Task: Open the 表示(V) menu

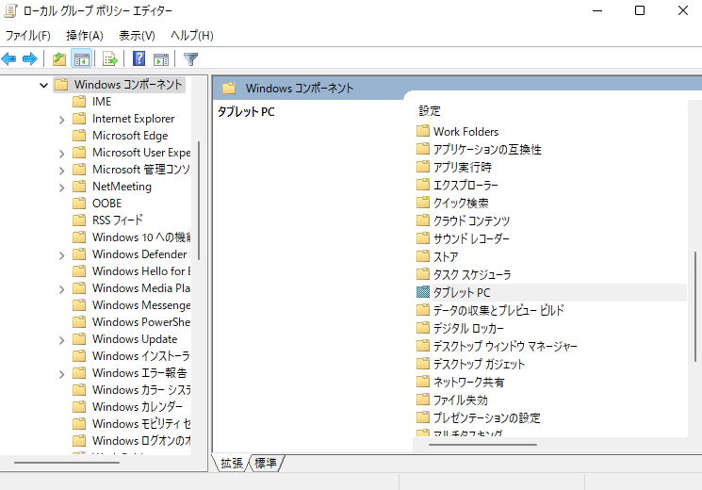Action: pos(137,36)
